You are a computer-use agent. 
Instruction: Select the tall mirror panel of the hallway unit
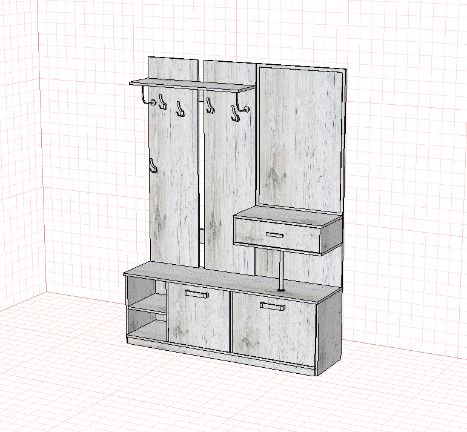300,139
